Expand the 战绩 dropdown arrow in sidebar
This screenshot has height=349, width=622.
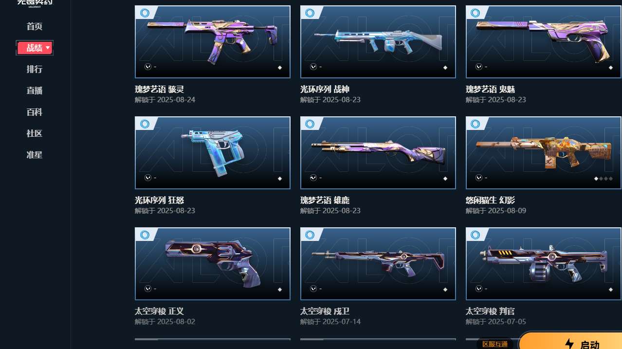pos(48,48)
